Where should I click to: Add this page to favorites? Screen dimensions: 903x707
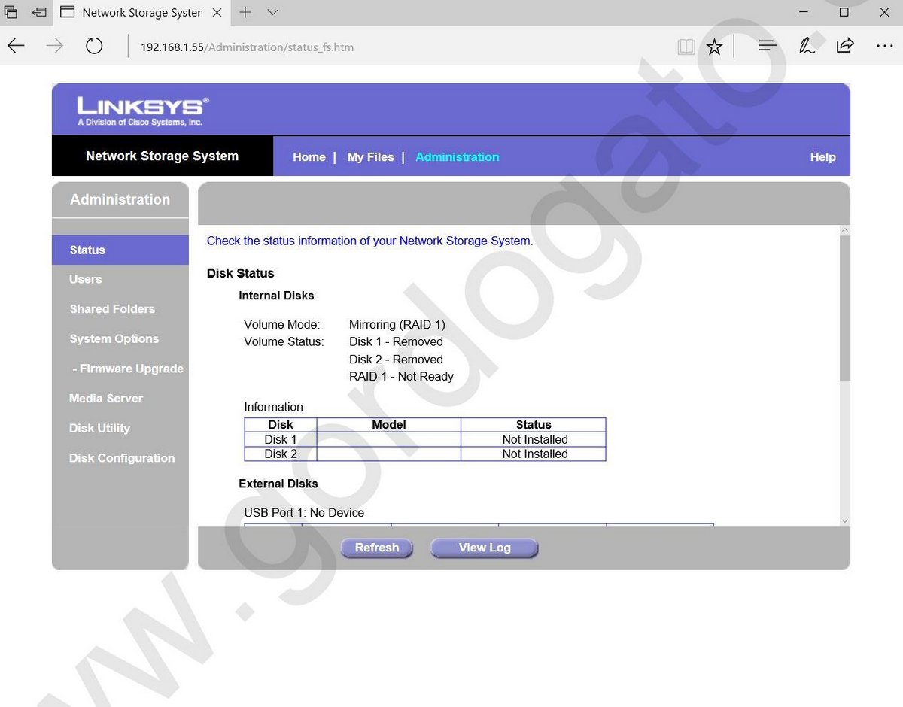713,46
